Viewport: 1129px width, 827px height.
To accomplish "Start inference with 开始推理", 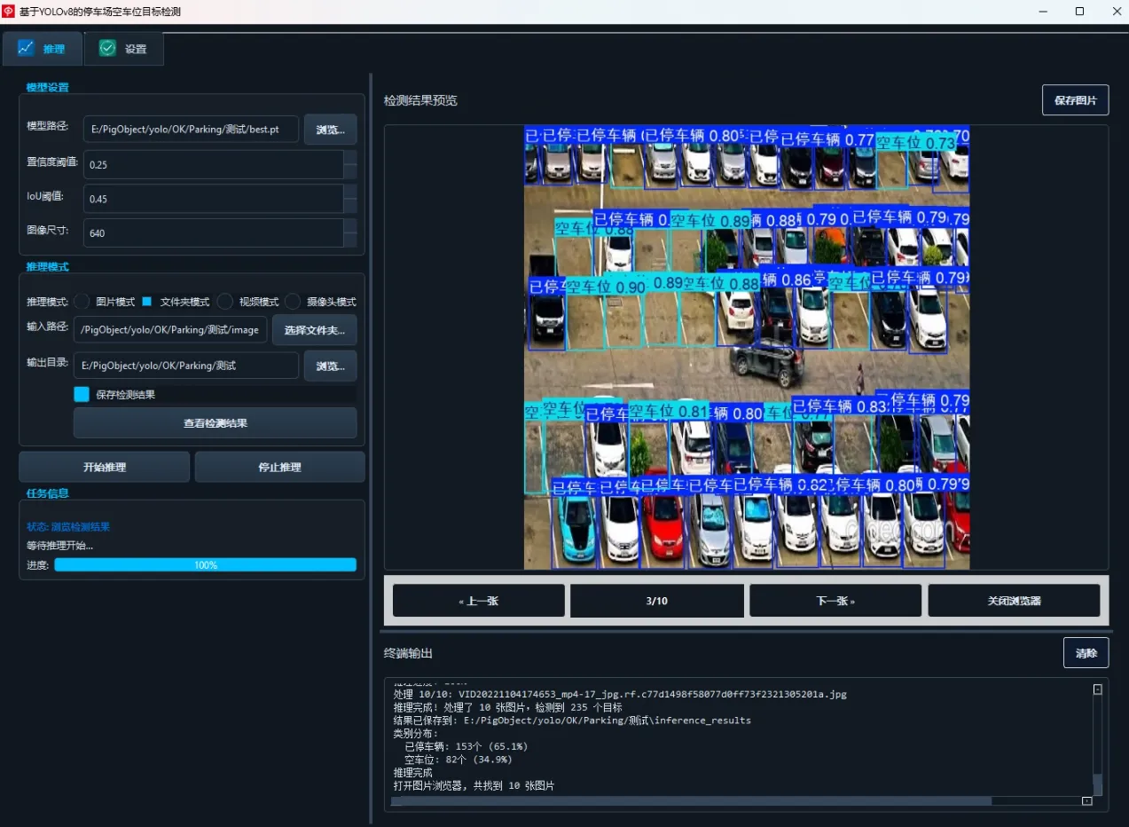I will (x=104, y=467).
